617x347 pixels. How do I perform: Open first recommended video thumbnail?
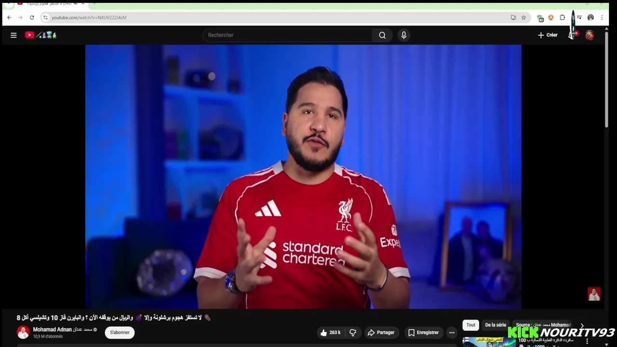tap(489, 342)
